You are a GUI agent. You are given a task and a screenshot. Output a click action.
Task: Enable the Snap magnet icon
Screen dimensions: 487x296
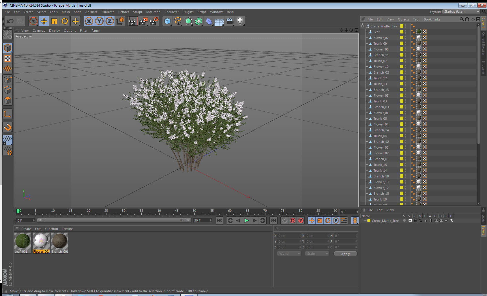[8, 127]
